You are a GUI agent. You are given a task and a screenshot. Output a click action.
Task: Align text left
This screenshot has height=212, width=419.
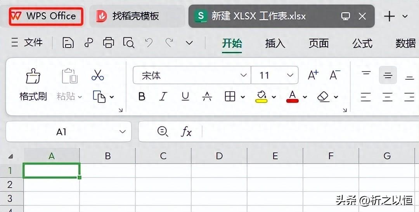[366, 97]
